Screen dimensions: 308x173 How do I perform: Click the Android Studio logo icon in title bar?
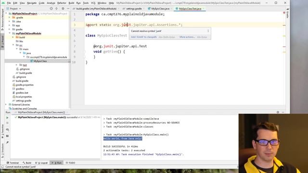pos(3,3)
